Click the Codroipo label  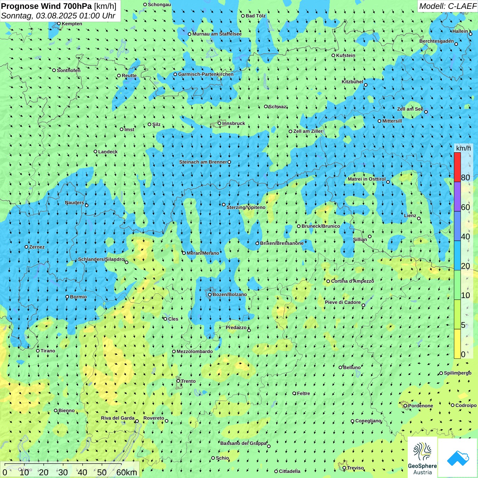[x=466, y=405]
